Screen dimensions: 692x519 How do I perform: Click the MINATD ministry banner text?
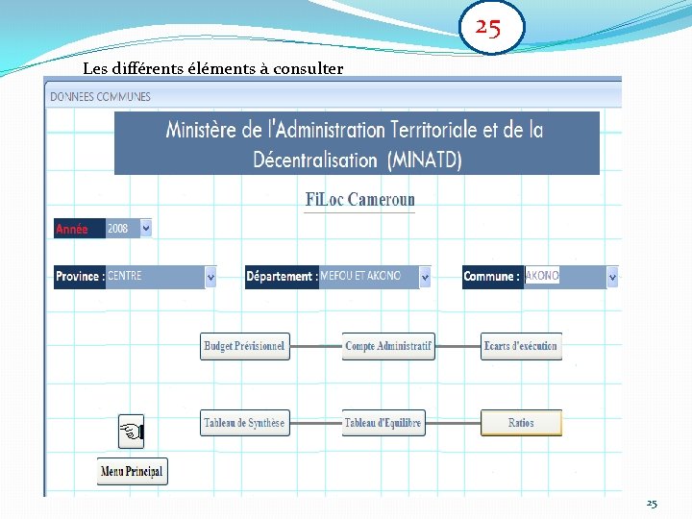(357, 143)
